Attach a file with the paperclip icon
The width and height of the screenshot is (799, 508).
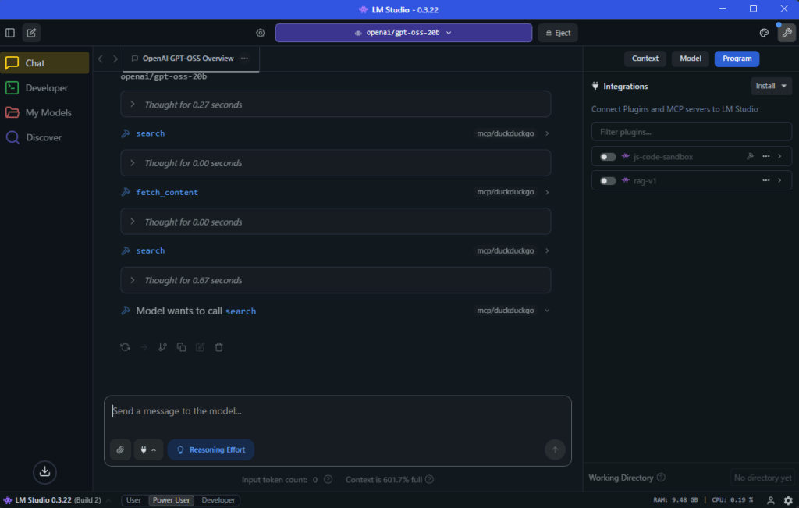click(x=120, y=449)
